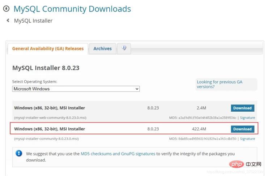Click the MD5 hash of the 422.4M installer
The image size is (265, 176).
pyautogui.click(x=207, y=139)
